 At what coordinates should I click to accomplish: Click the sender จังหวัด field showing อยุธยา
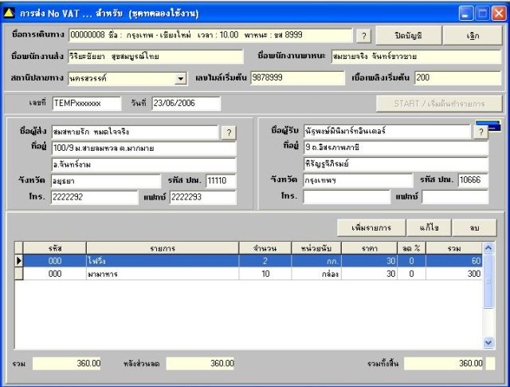(x=106, y=181)
